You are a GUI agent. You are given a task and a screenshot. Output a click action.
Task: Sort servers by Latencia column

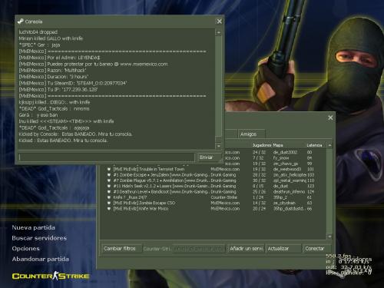[x=314, y=145]
